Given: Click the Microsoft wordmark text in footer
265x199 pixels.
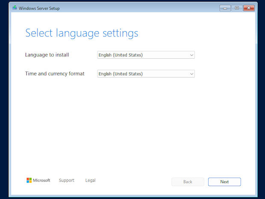Looking at the screenshot, I should click(42, 181).
